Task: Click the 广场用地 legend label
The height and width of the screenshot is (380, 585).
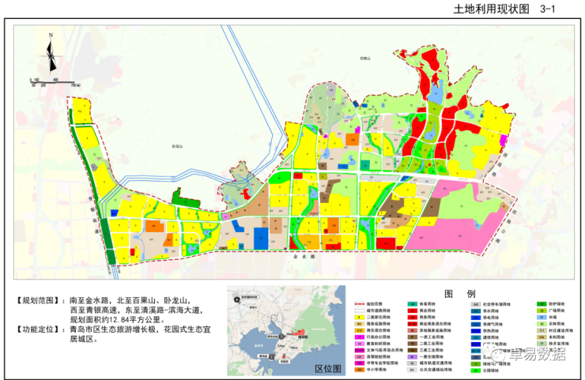Action: point(557,310)
